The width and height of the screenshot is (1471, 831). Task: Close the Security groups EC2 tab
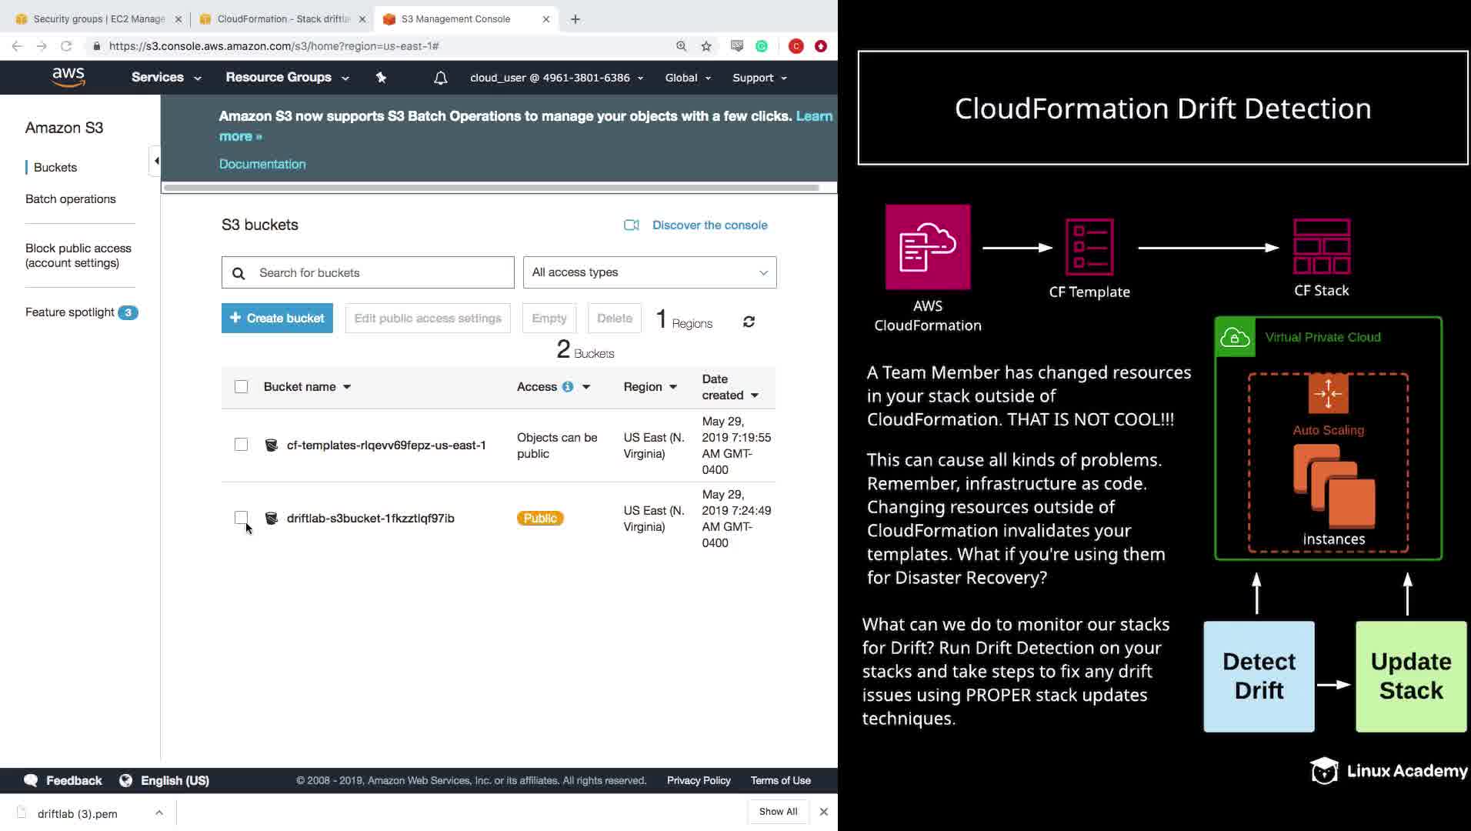pos(178,19)
